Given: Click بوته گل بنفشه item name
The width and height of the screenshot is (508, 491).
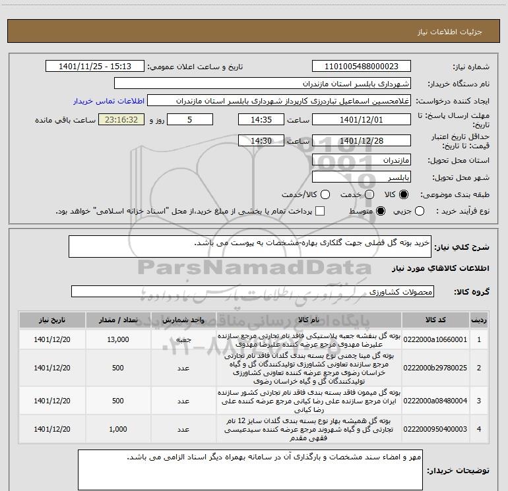Looking at the screenshot, I should click(x=309, y=340).
